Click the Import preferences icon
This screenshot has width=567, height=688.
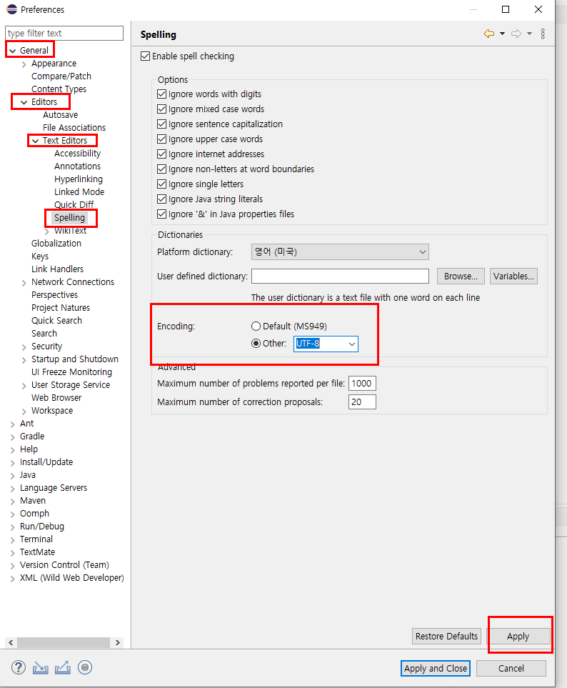point(40,667)
